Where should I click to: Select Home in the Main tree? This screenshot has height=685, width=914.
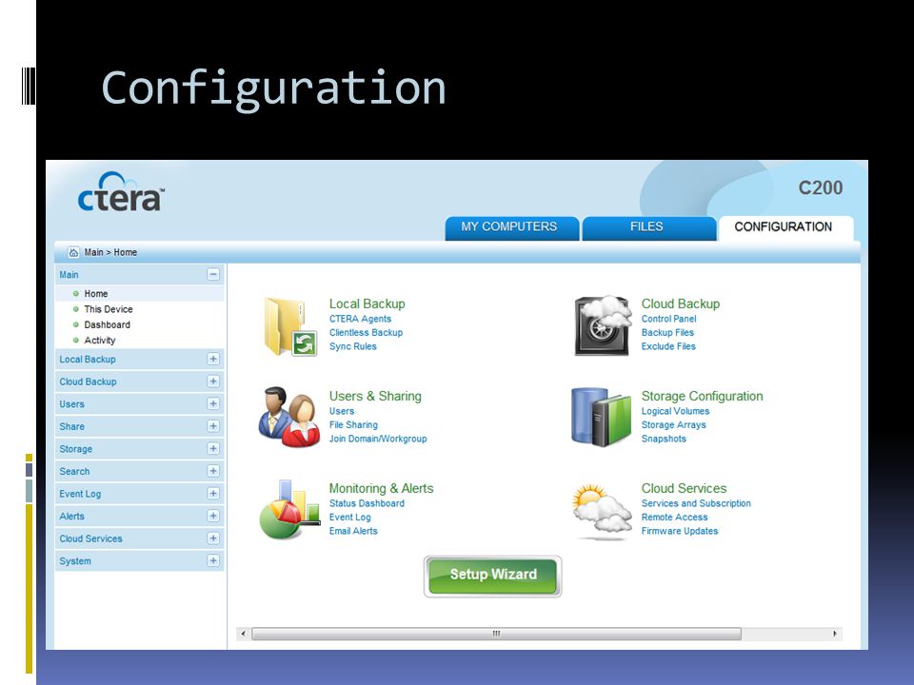tap(96, 294)
